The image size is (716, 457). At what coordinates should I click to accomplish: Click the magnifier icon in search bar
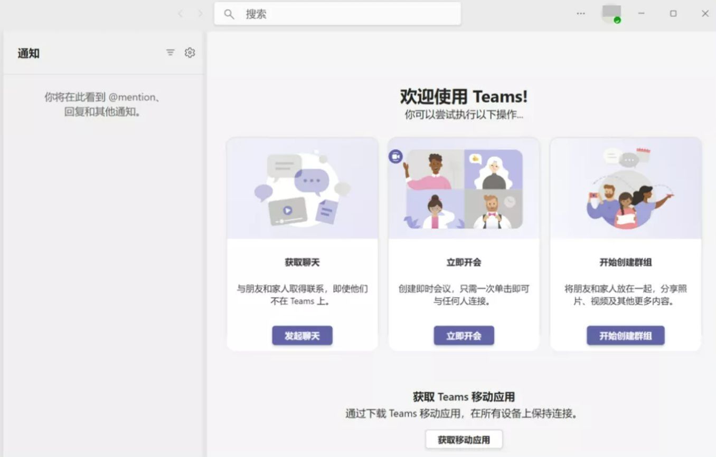[229, 14]
